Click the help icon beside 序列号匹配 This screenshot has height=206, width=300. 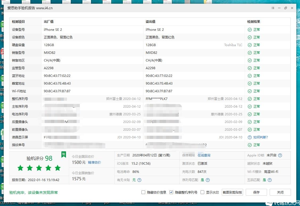pyautogui.click(x=208, y=180)
